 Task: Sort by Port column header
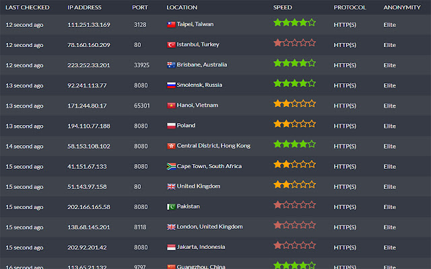pyautogui.click(x=140, y=7)
